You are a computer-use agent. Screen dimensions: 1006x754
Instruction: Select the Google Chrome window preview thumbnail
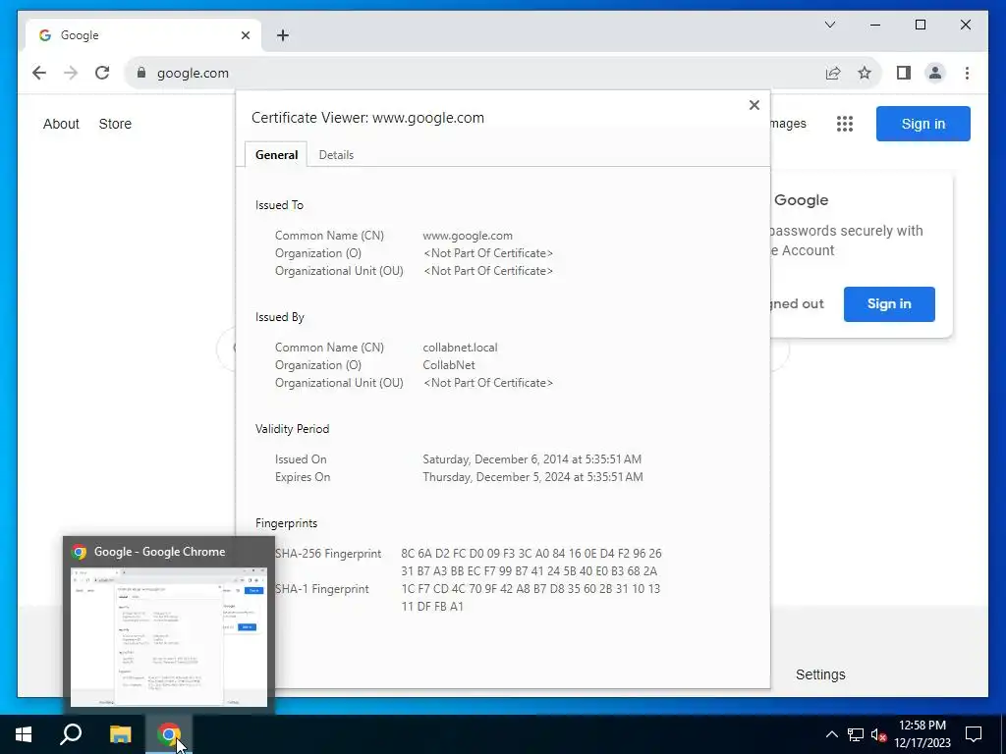click(169, 625)
